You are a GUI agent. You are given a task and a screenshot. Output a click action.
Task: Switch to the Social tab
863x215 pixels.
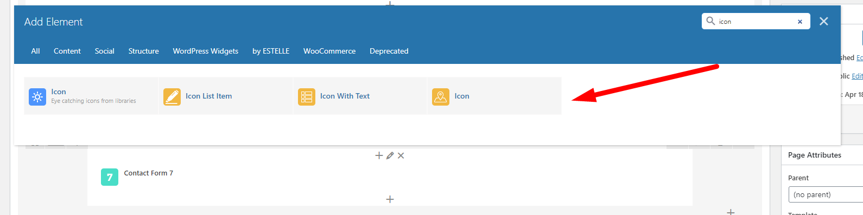[x=104, y=51]
